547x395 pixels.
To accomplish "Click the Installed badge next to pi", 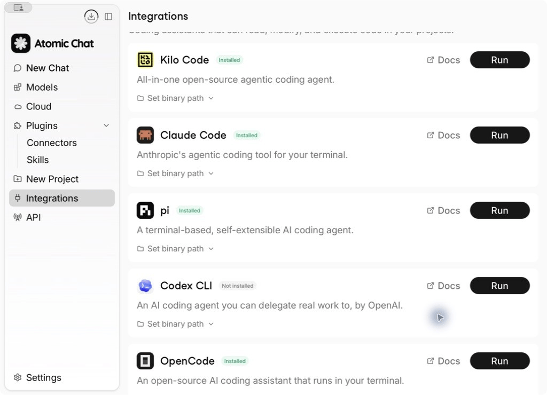I will [190, 210].
